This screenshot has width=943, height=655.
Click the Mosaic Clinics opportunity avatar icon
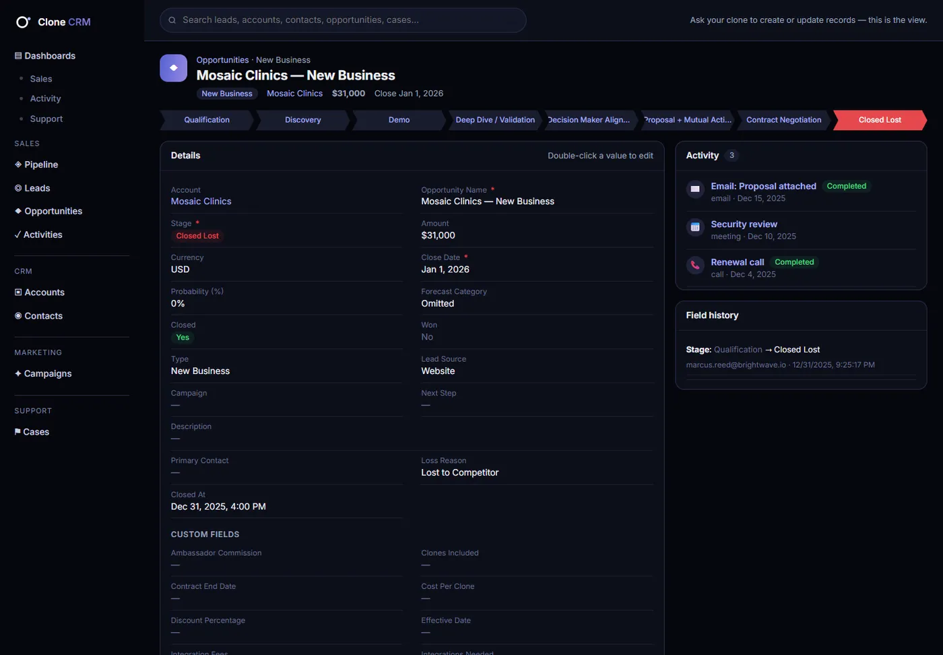[x=174, y=68]
